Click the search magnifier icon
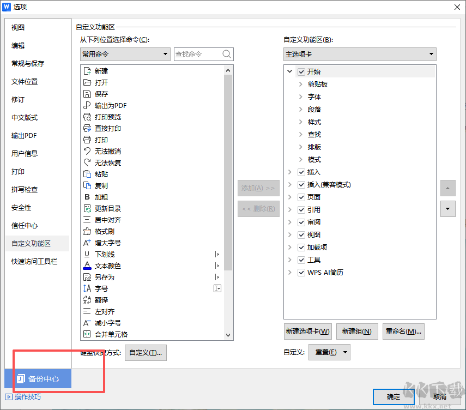This screenshot has width=466, height=410. click(227, 54)
